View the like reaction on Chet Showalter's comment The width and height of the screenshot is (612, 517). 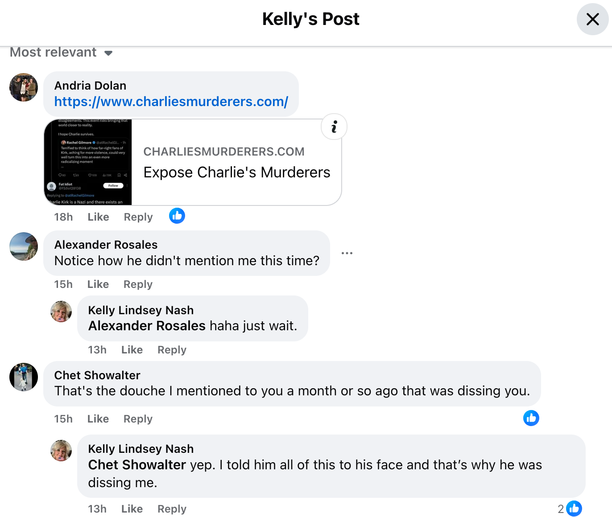[x=531, y=418]
